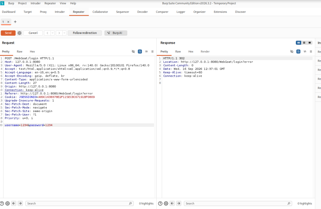Image resolution: width=321 pixels, height=209 pixels.
Task: Open history dropdown beside forward arrow
Action: coord(65,33)
